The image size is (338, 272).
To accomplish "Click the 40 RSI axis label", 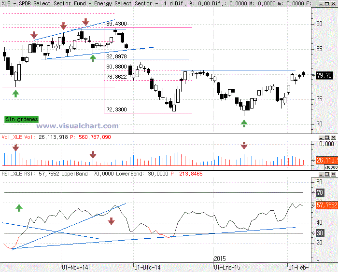I will (x=319, y=222).
